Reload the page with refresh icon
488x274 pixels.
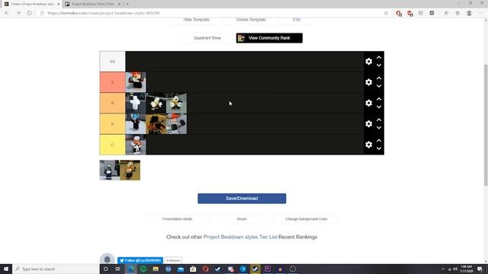(x=30, y=13)
